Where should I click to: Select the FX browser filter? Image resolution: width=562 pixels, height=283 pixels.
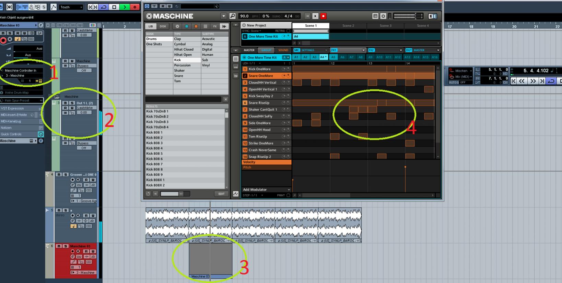(215, 26)
